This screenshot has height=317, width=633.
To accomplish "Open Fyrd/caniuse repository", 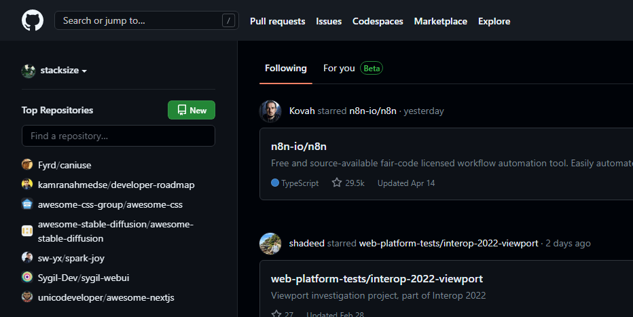I will (x=65, y=166).
